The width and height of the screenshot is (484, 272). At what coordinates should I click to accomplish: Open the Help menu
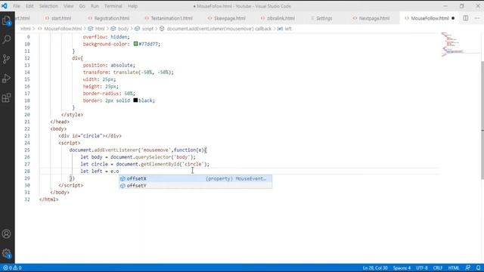point(133,6)
